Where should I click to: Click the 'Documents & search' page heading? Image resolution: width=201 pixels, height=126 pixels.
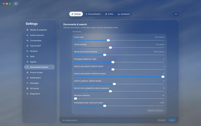click(x=75, y=24)
